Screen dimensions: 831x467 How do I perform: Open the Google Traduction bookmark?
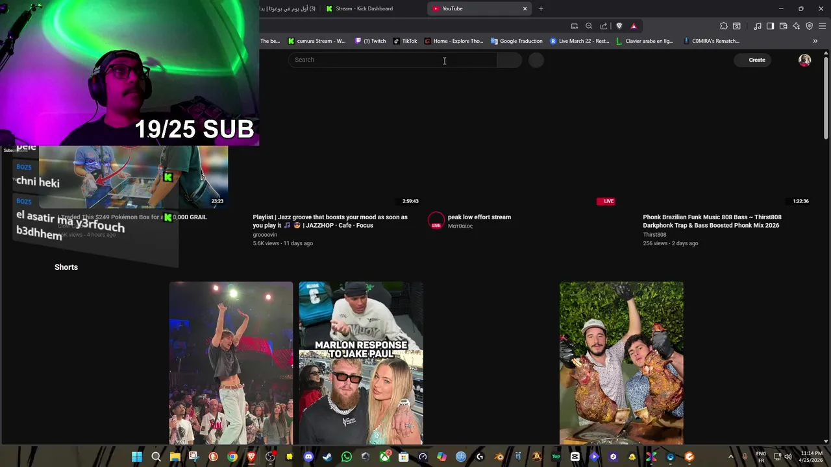[517, 41]
